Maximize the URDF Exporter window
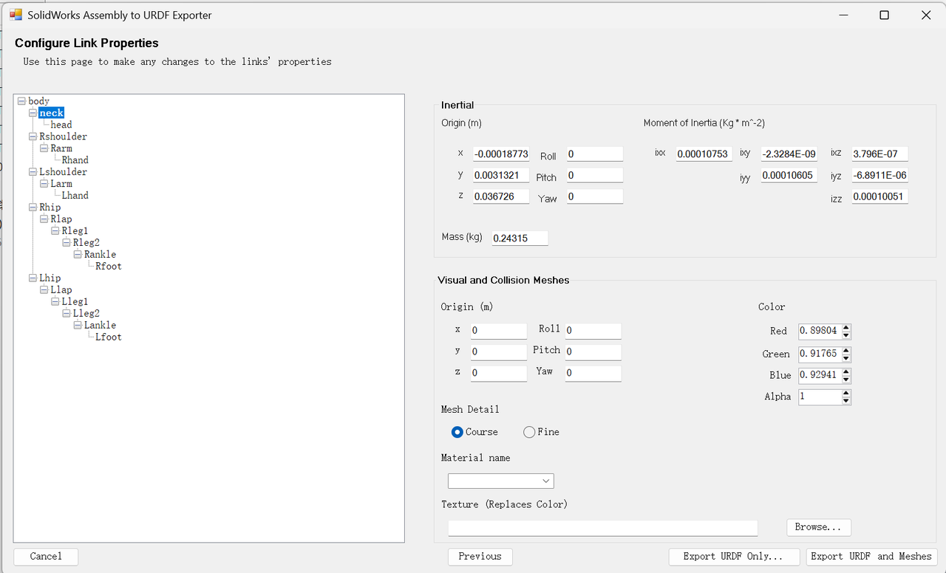 point(884,15)
